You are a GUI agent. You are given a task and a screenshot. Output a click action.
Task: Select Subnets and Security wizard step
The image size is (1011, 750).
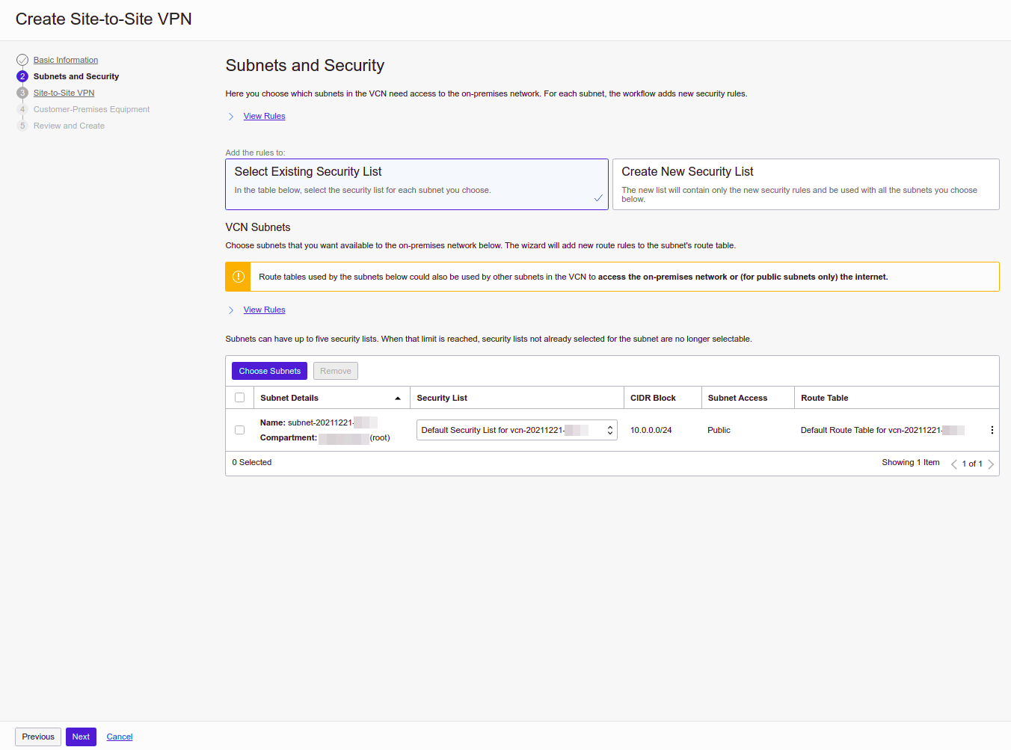pos(76,76)
